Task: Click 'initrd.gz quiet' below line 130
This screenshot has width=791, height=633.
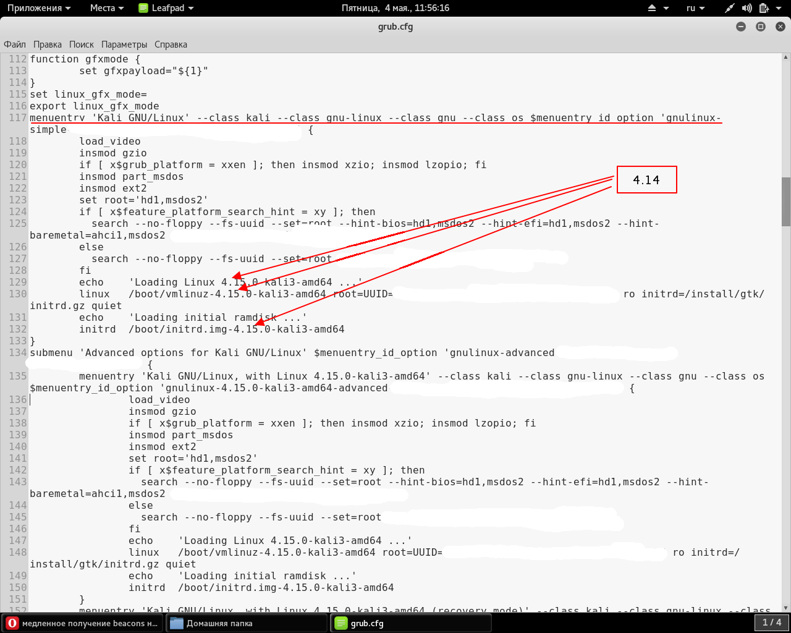Action: (76, 306)
